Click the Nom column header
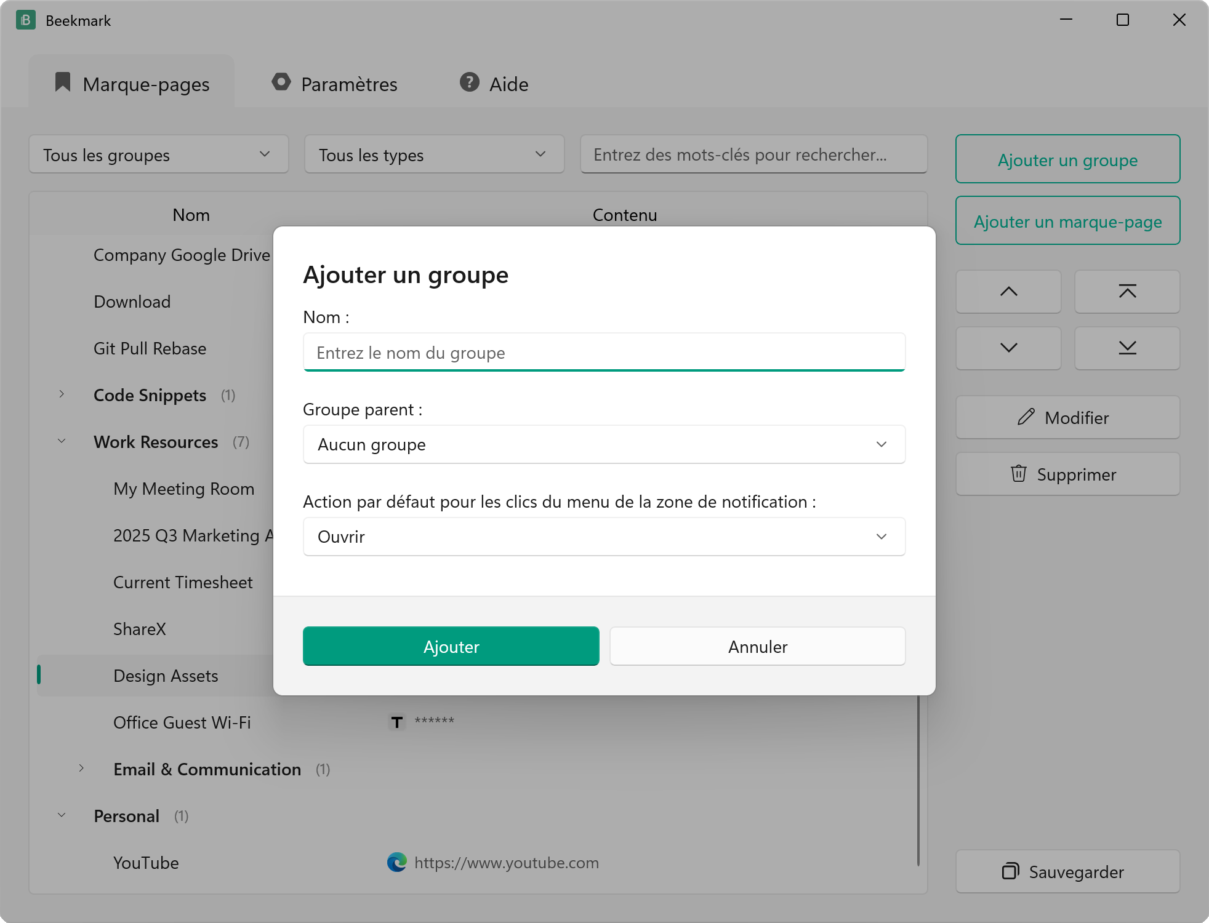The width and height of the screenshot is (1209, 923). (191, 215)
